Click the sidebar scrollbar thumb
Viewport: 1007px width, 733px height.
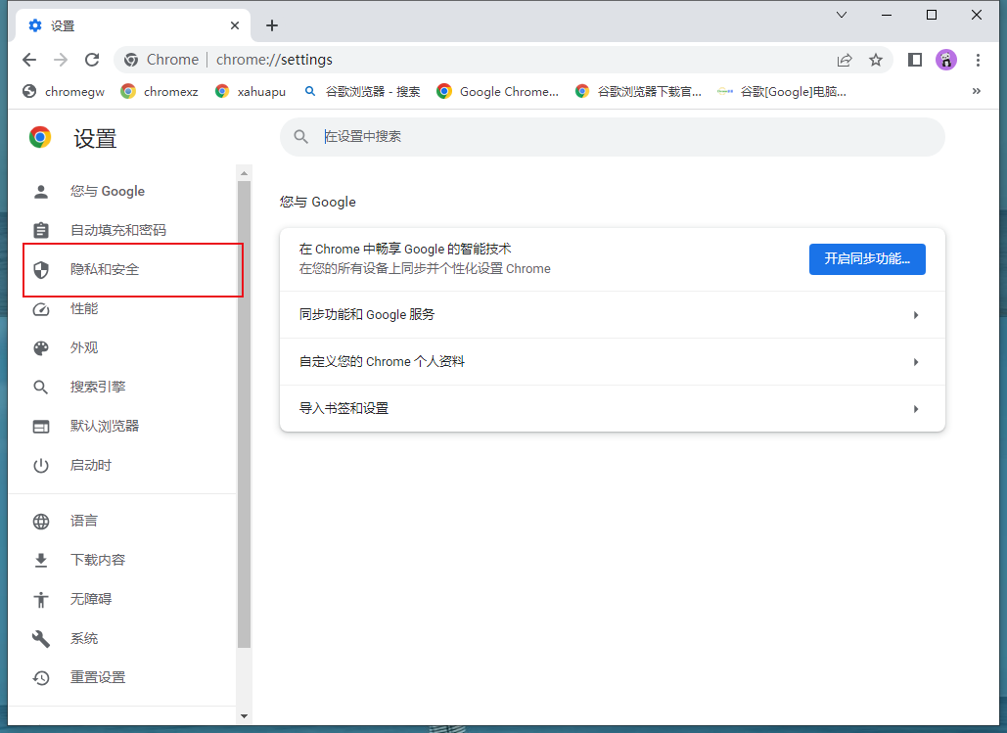coord(244,414)
